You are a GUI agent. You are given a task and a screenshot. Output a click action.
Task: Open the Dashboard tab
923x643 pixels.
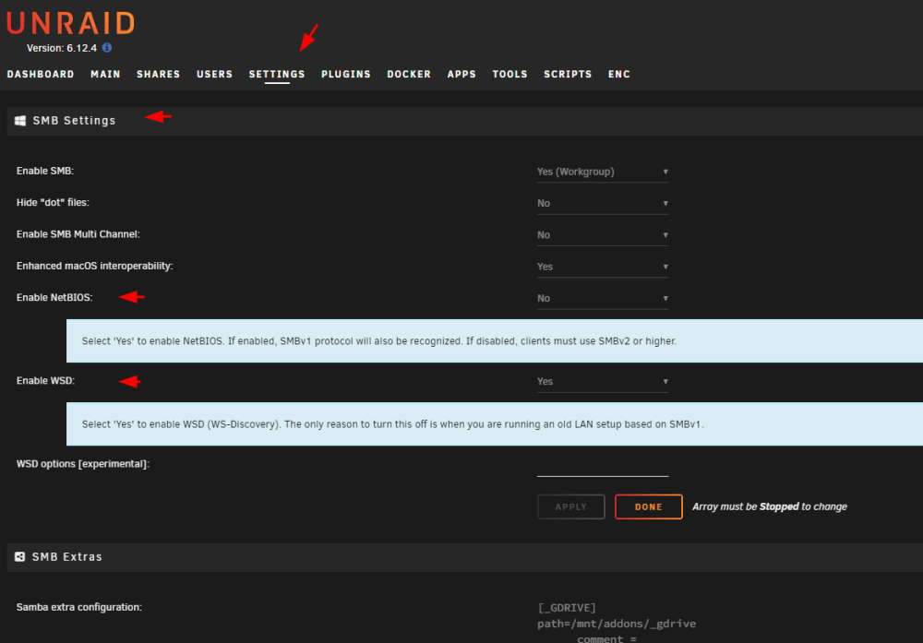click(41, 74)
